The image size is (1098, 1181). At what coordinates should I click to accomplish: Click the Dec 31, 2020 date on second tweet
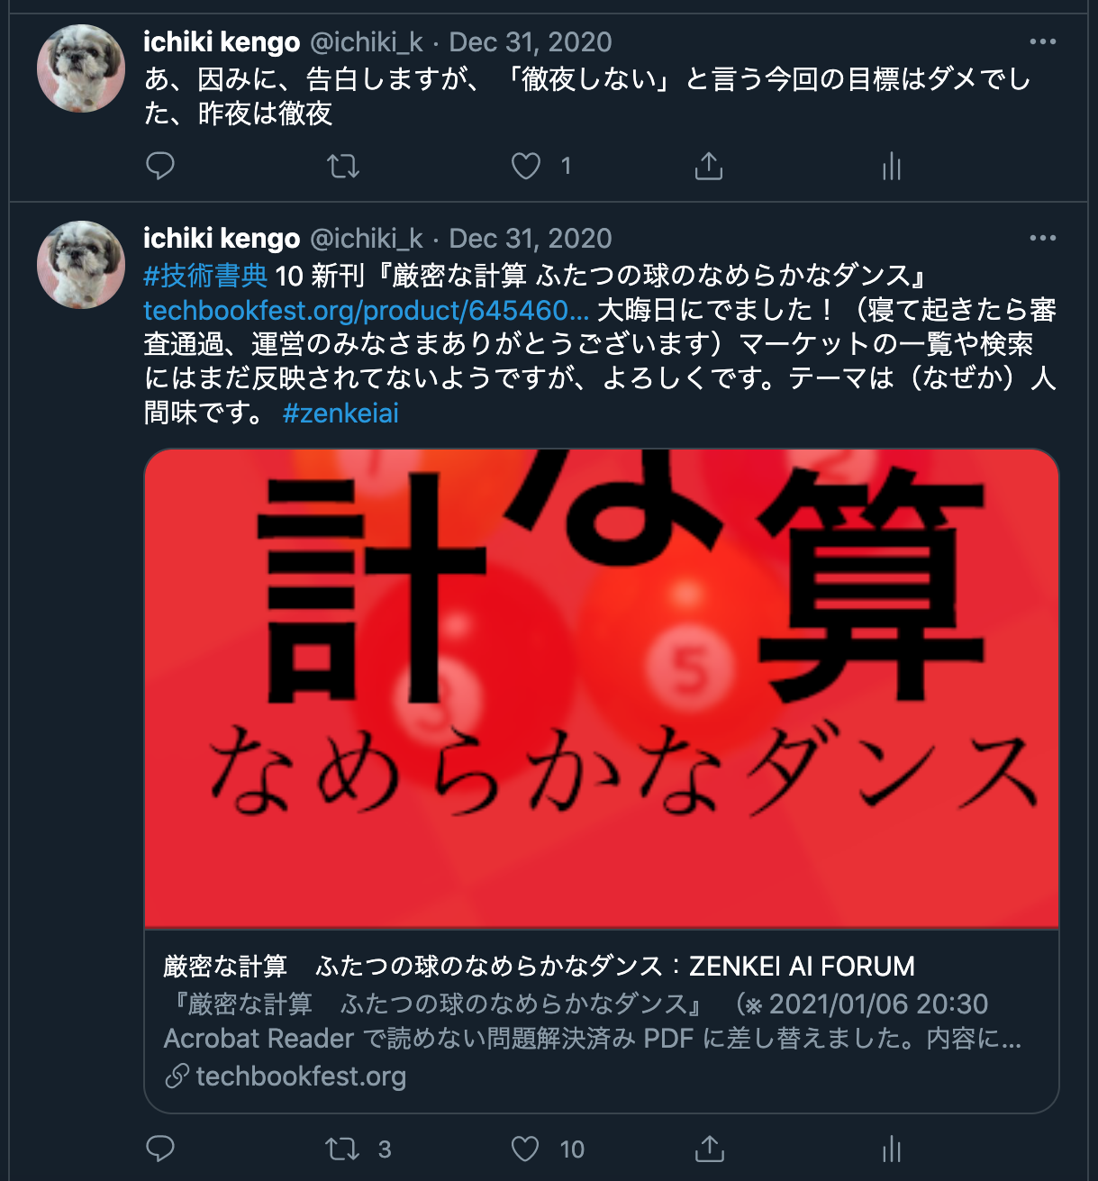(531, 238)
